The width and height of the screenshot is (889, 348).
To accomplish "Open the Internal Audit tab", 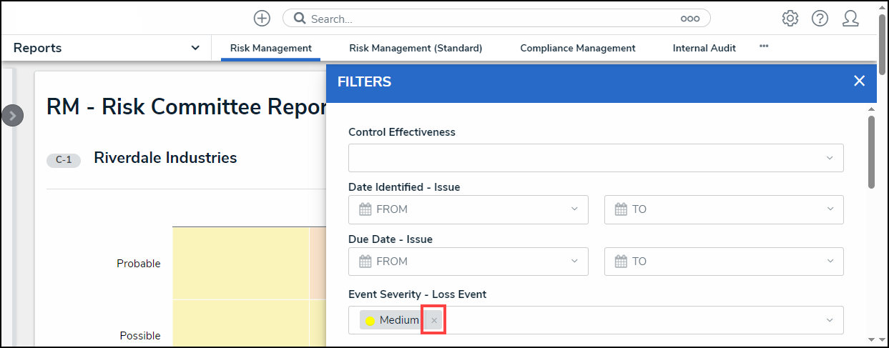I will (x=704, y=49).
